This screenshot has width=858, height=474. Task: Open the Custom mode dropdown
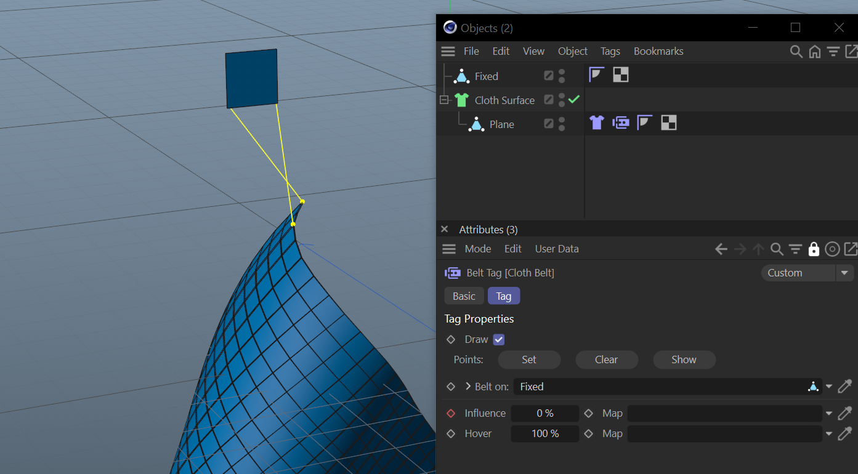pos(807,273)
